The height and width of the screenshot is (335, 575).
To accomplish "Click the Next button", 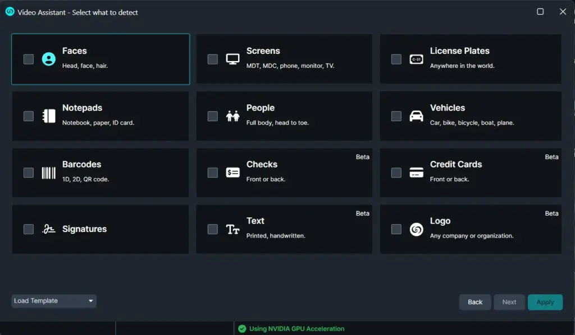I will (x=509, y=302).
